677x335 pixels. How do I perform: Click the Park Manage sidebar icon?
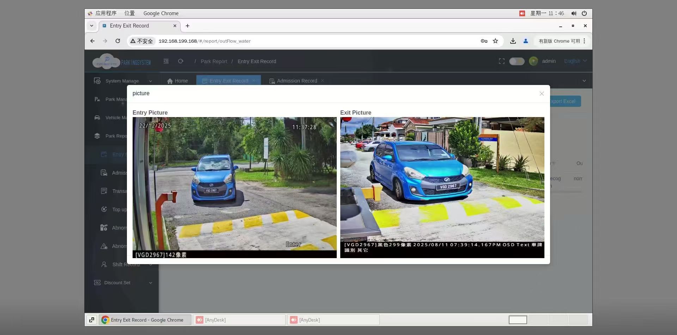(97, 99)
